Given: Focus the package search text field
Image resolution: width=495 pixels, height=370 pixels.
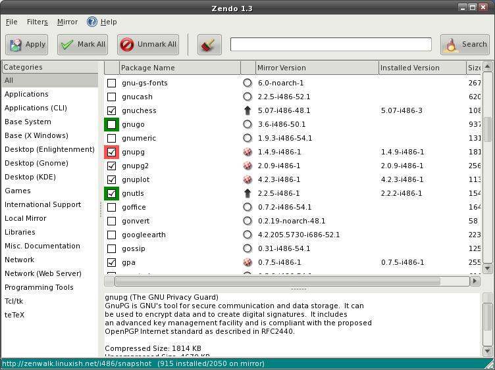Looking at the screenshot, I should click(331, 45).
